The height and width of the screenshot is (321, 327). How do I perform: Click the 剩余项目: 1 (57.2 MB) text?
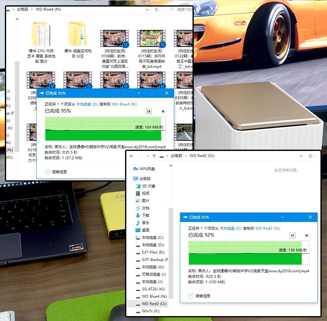[64, 158]
